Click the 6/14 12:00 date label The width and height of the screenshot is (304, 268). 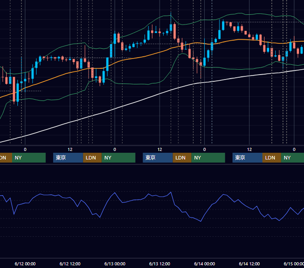pos(249,264)
